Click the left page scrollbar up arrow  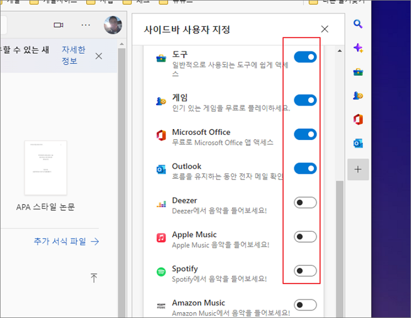(122, 44)
